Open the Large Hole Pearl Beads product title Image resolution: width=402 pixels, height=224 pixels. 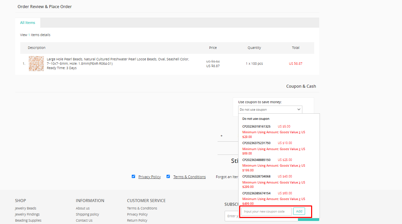118,61
